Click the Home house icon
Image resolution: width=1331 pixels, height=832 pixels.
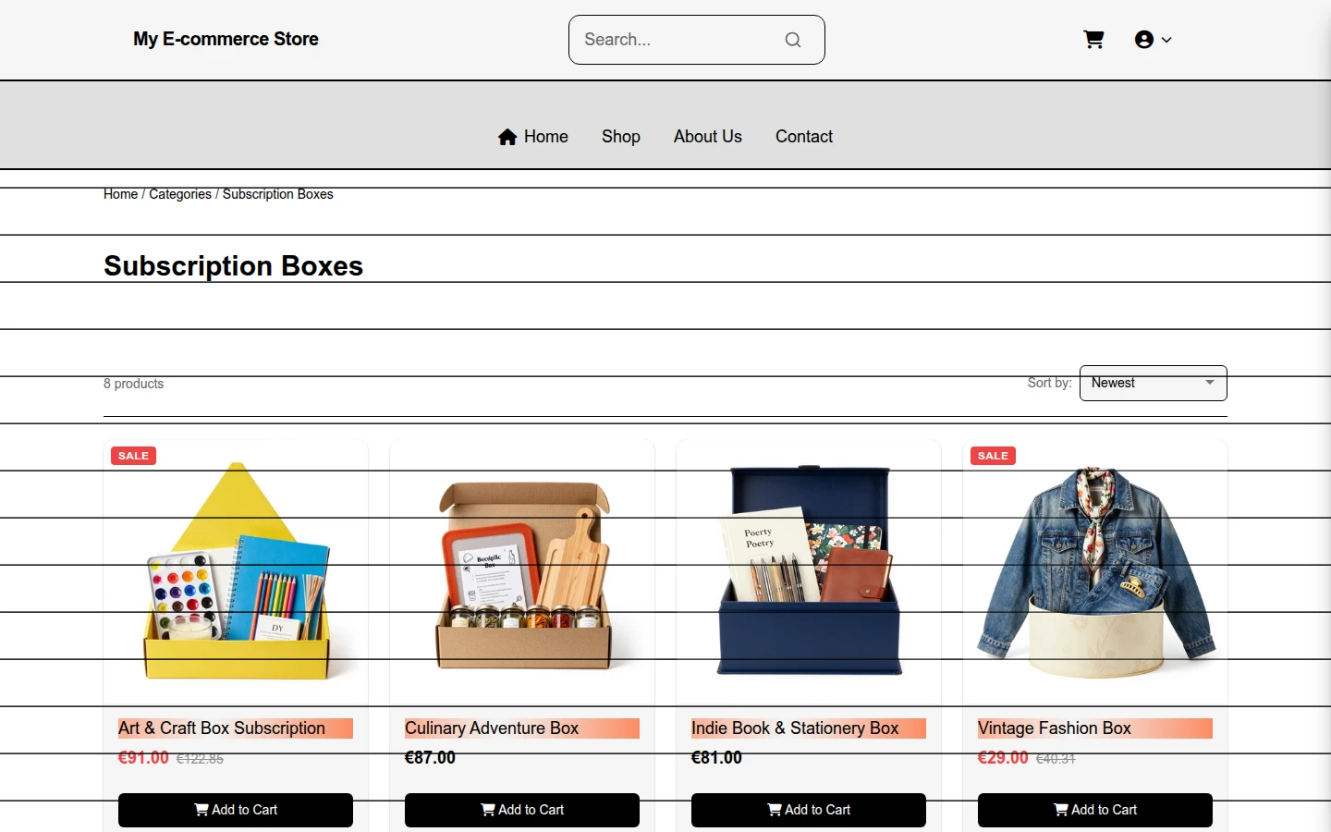tap(507, 137)
